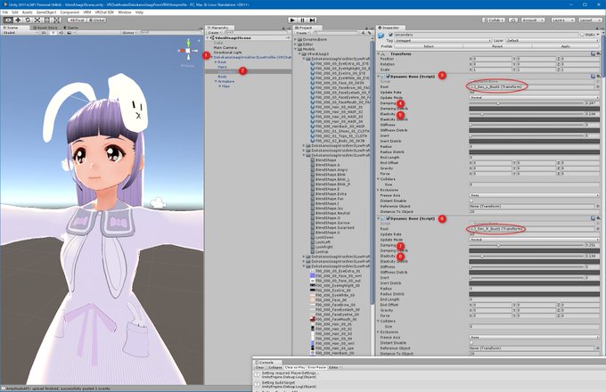Screen dimensions: 606x392
Task: Collapse the Armature node in Hierarchy
Action: 216,81
